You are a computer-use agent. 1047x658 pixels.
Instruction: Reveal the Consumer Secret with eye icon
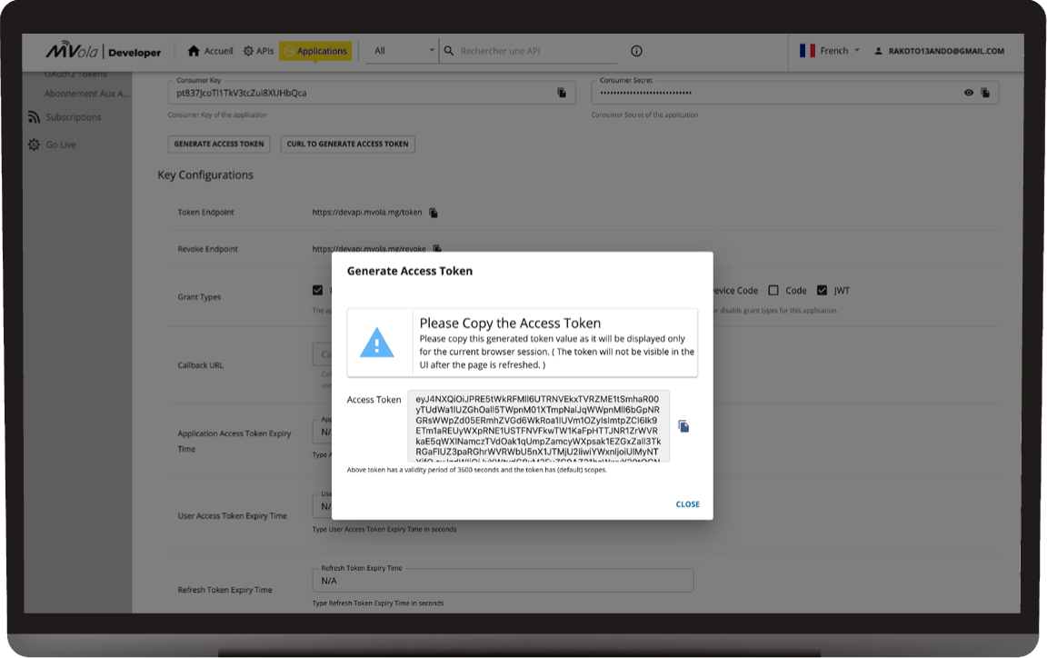(969, 93)
